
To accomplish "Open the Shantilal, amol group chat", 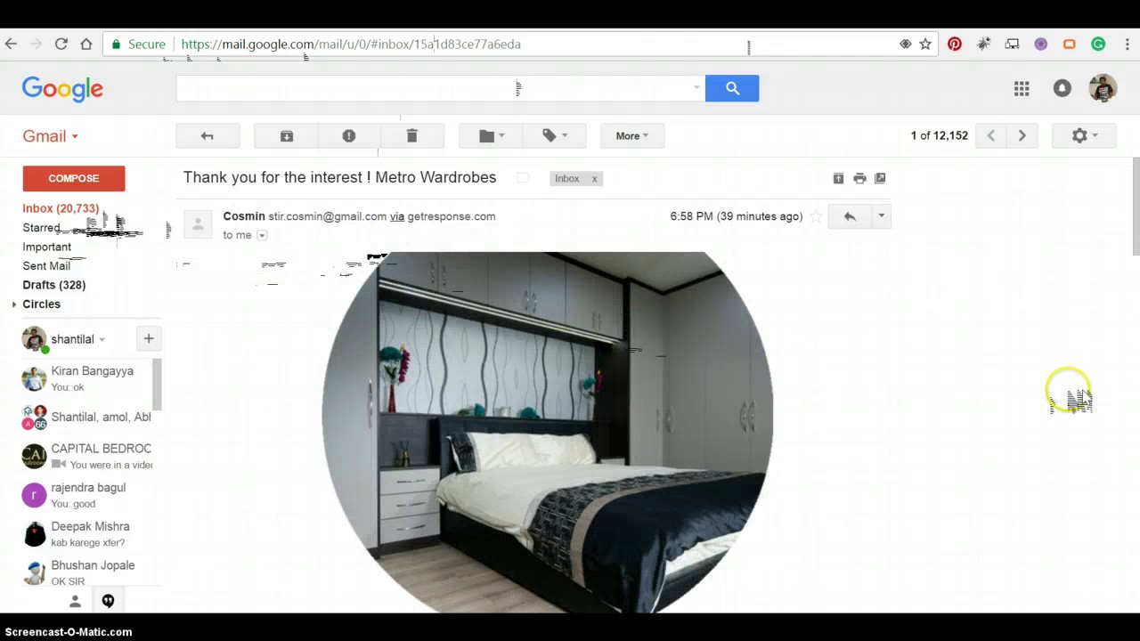I will coord(87,417).
